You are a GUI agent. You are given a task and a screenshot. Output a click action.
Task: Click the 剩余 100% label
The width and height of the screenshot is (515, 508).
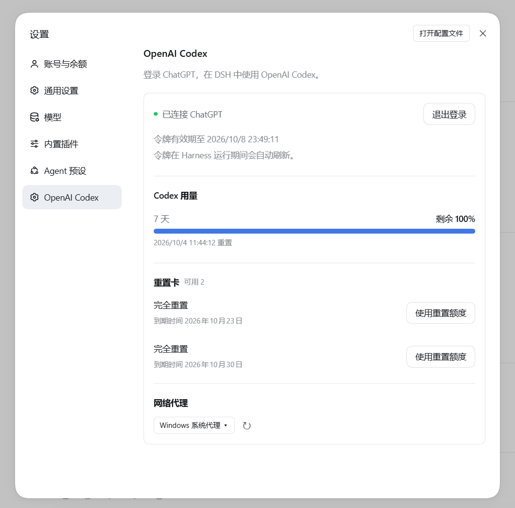[x=455, y=219]
